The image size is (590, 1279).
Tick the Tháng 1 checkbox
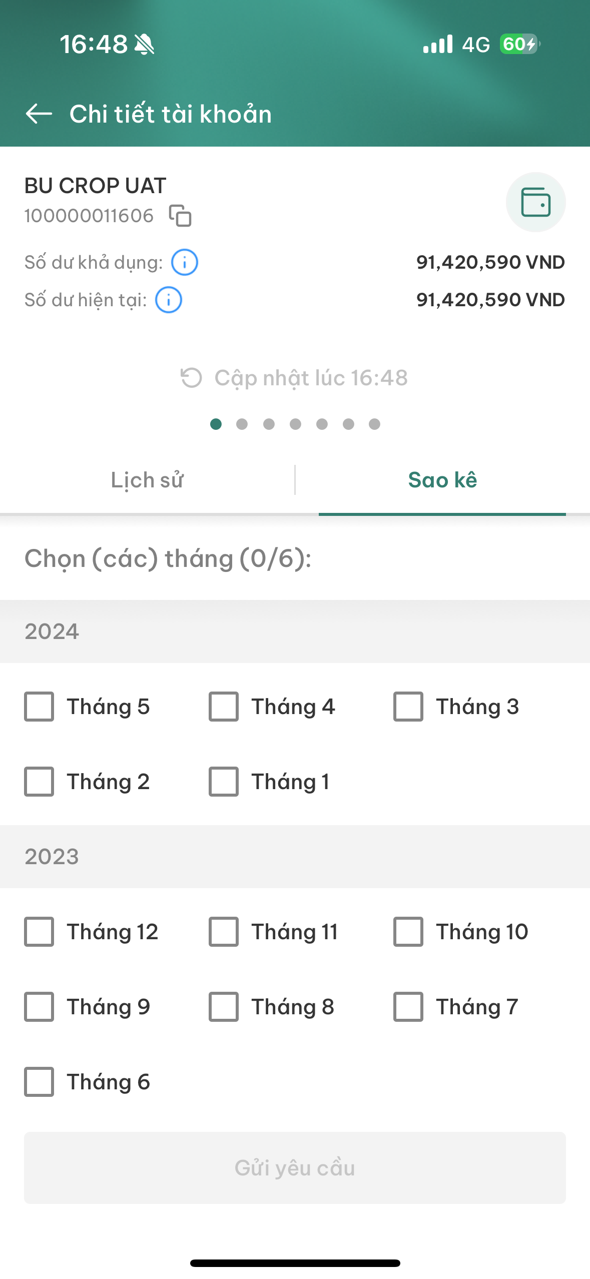[x=224, y=782]
